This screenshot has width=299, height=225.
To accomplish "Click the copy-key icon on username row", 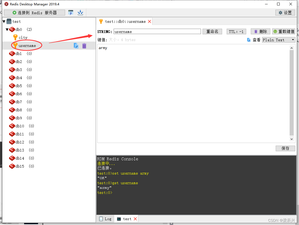I will coord(76,46).
